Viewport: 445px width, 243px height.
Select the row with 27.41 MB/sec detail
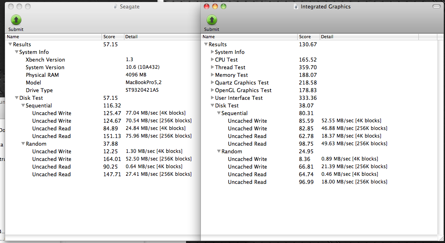103,174
